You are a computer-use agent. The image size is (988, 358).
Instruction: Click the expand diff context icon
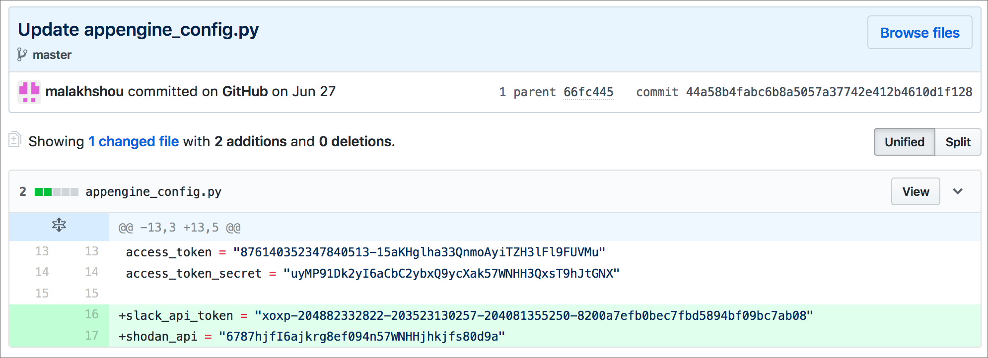coord(59,225)
